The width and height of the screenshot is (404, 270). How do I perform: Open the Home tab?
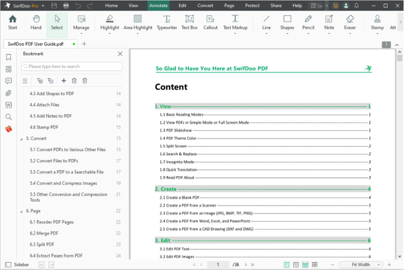112,5
